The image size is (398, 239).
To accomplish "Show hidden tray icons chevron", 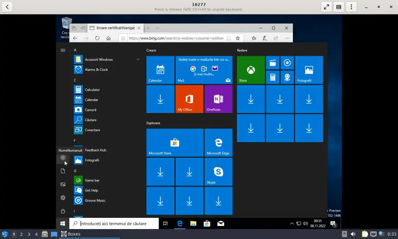I will coord(292,223).
